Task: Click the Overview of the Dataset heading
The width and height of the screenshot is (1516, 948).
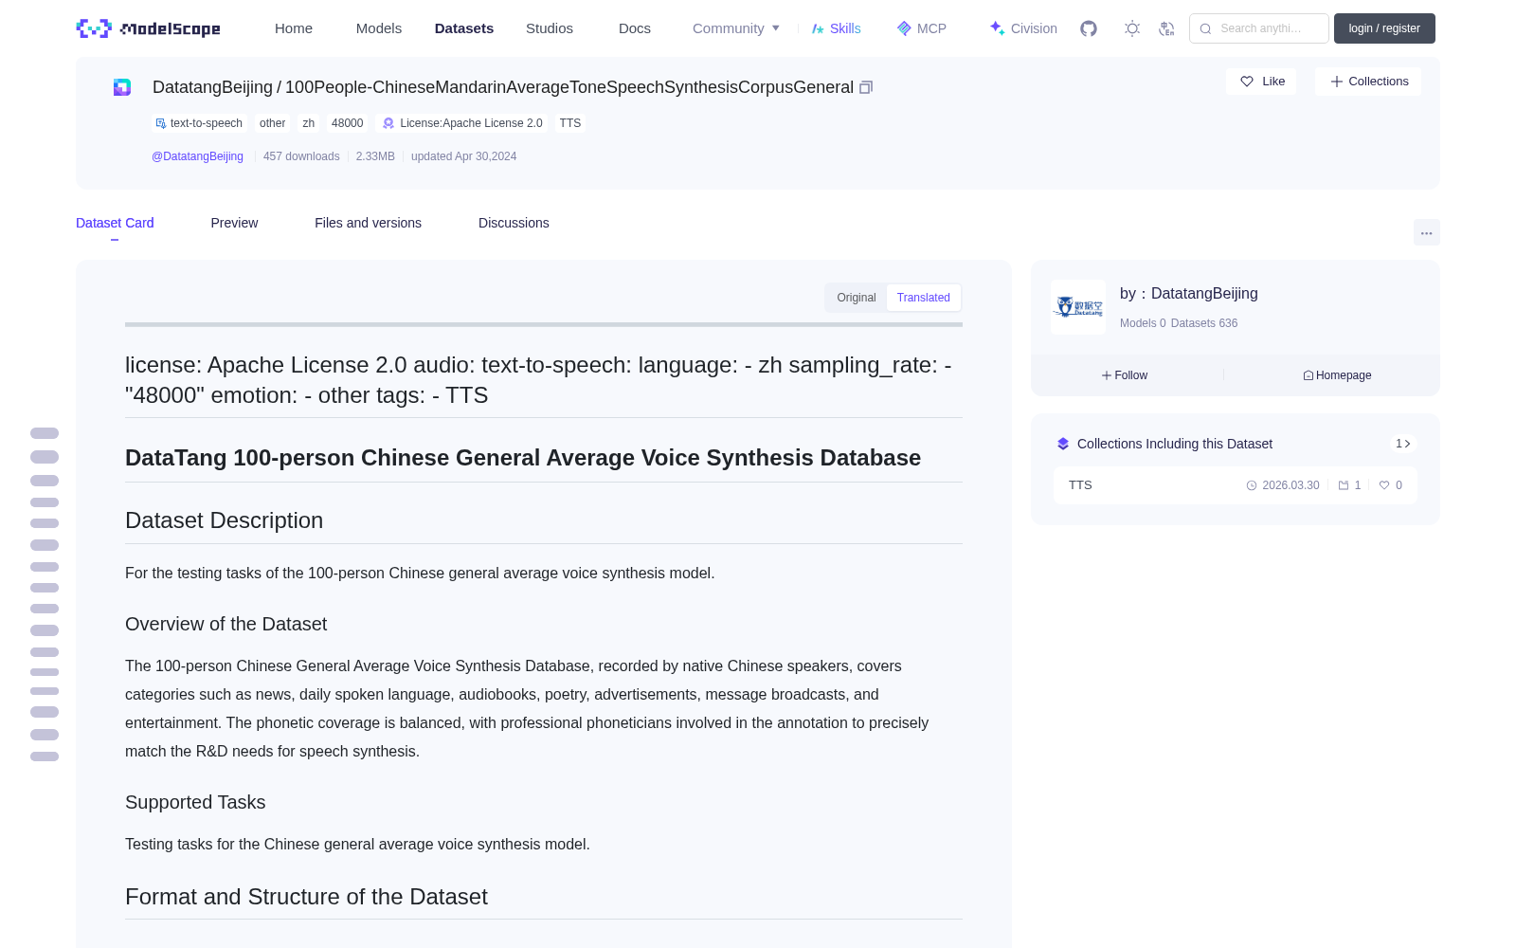Action: tap(226, 624)
